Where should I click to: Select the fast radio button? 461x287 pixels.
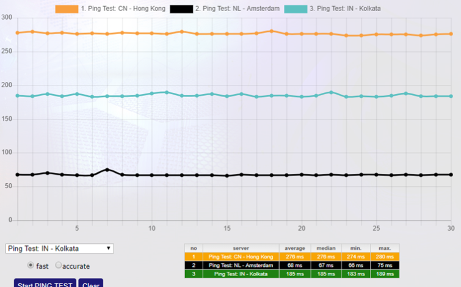31,266
